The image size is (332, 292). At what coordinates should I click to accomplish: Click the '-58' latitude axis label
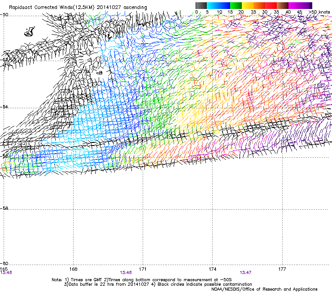(x=4, y=208)
